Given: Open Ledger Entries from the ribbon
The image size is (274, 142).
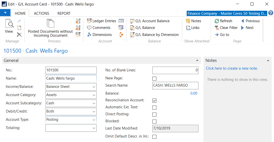Looking at the screenshot, I should tap(101, 21).
